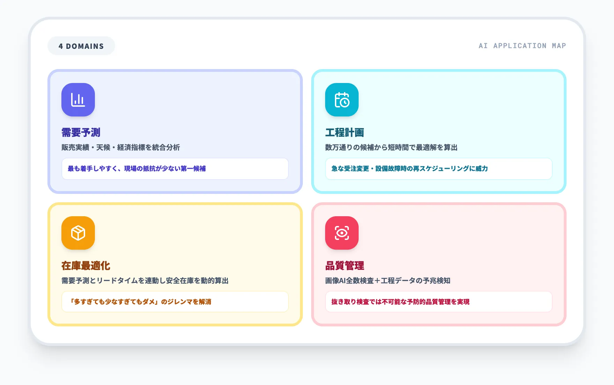The width and height of the screenshot is (614, 385).
Task: Click the 需要予測 heading text
Action: [80, 133]
